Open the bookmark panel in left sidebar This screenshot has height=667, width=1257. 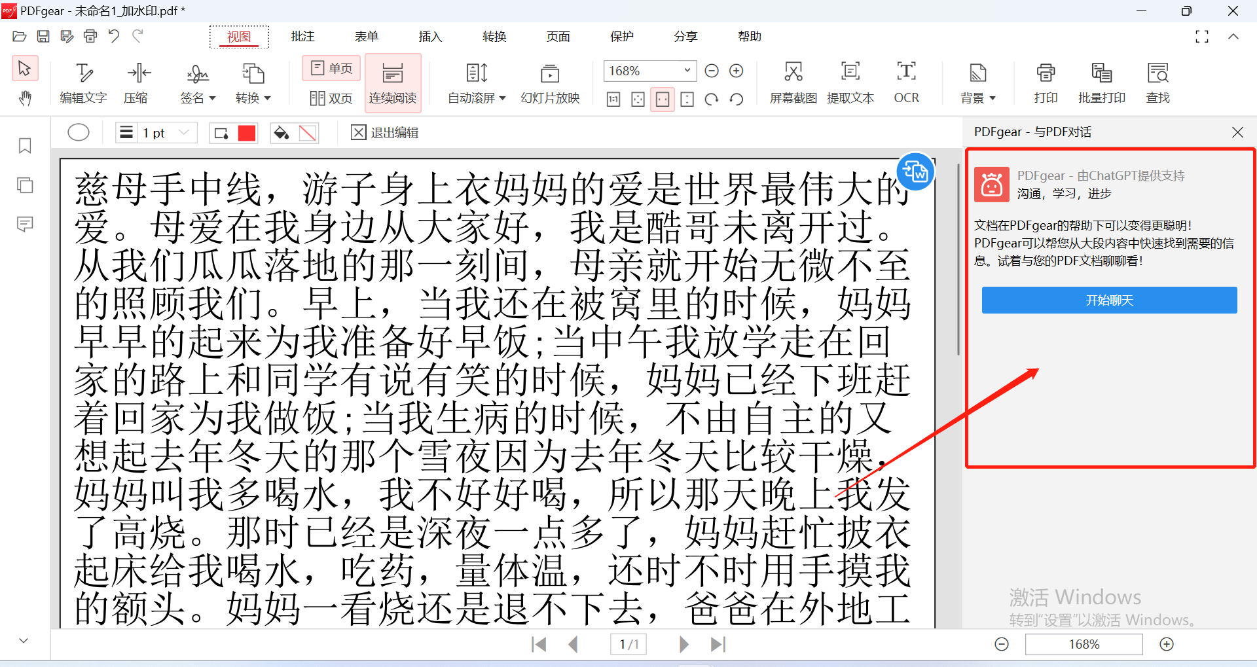coord(25,146)
